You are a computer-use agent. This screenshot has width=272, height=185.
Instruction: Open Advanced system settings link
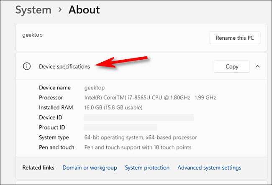pyautogui.click(x=209, y=167)
